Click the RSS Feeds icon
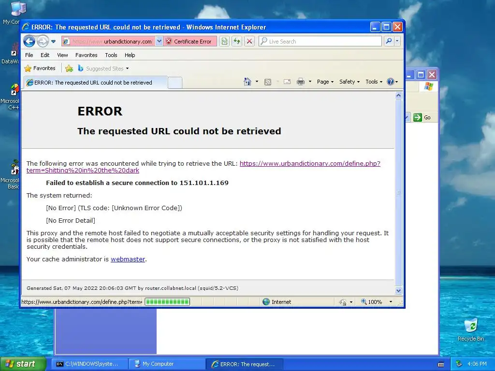 pyautogui.click(x=268, y=82)
